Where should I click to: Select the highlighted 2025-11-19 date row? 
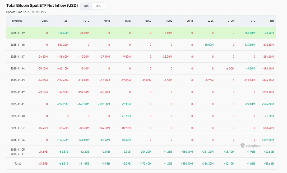[x=18, y=33]
